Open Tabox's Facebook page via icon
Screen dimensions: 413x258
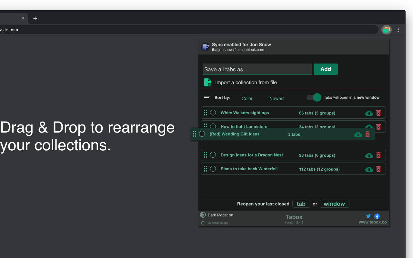(377, 216)
